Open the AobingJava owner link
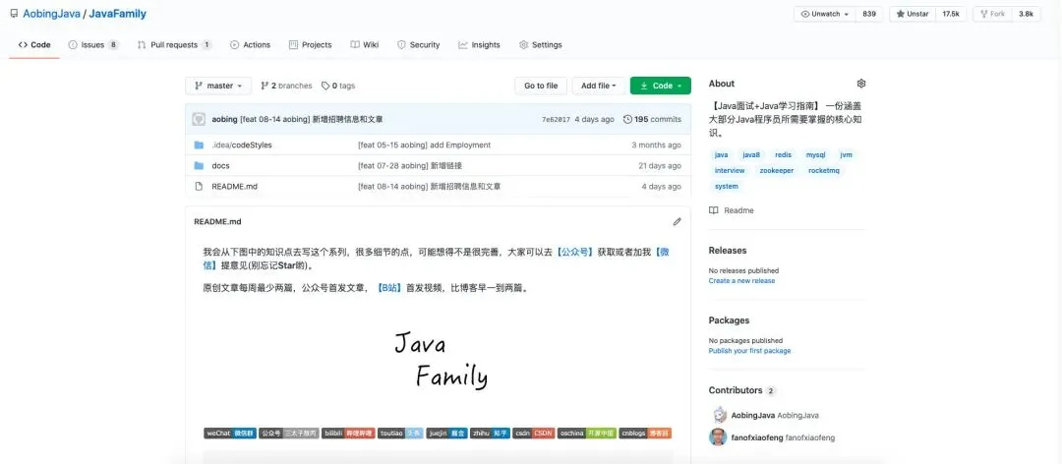 [x=51, y=14]
